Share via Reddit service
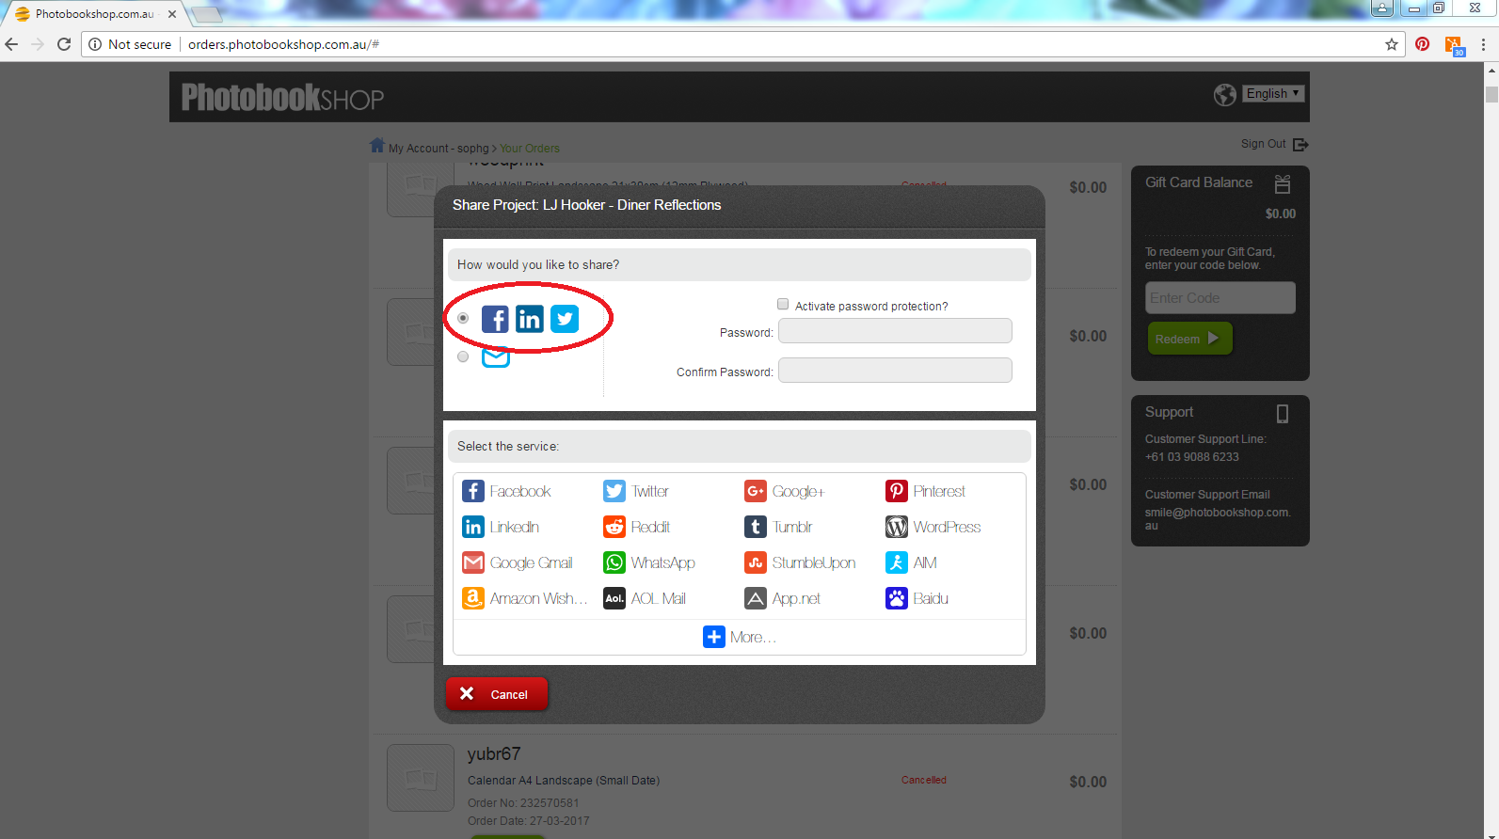Image resolution: width=1499 pixels, height=839 pixels. [636, 527]
